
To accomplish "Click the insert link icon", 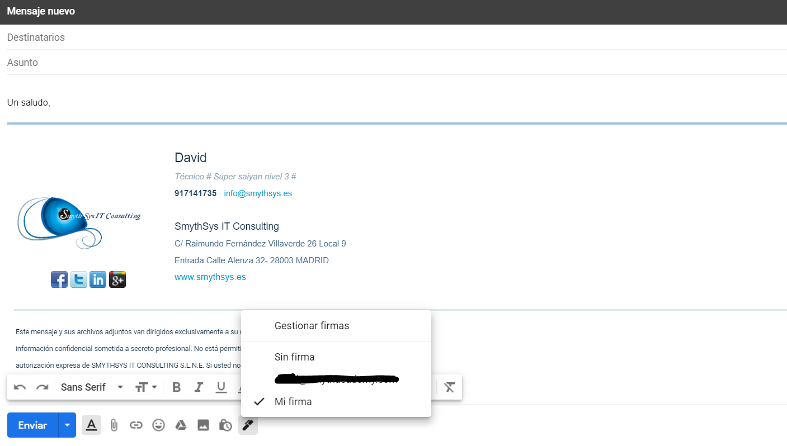I will click(x=136, y=425).
